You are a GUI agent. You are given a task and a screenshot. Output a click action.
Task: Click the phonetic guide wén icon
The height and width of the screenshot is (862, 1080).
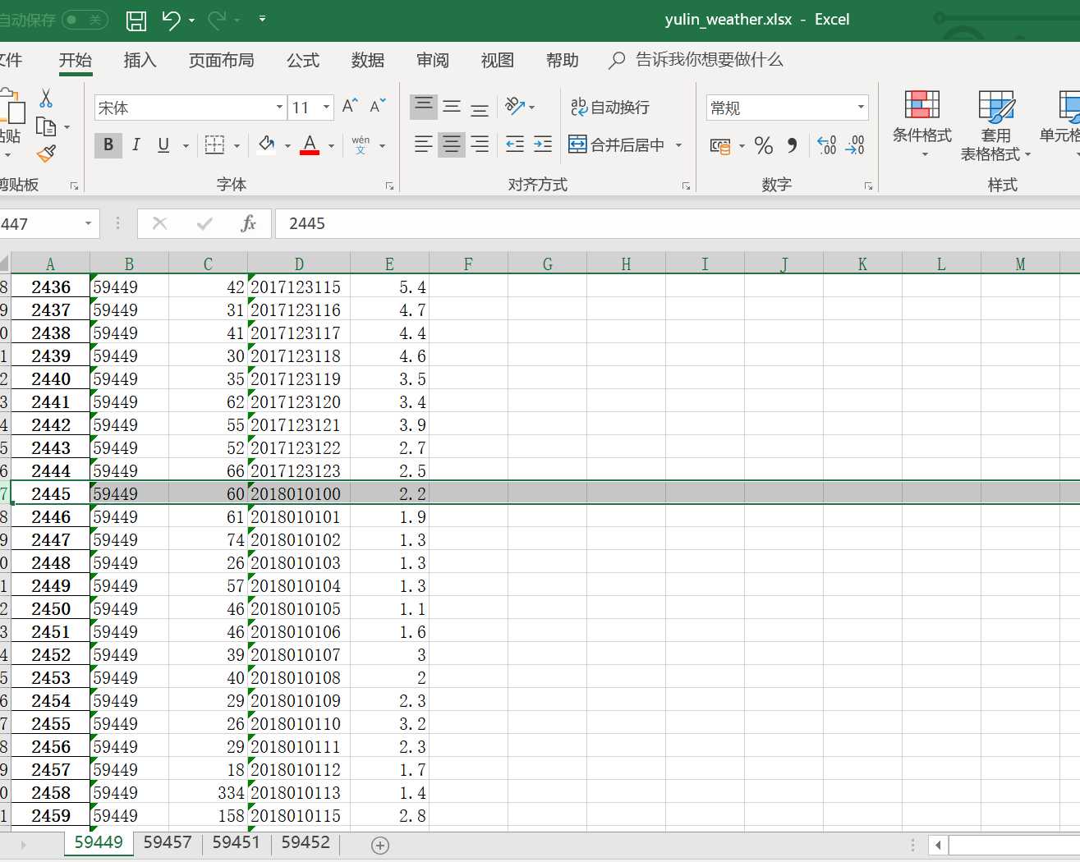click(x=361, y=145)
